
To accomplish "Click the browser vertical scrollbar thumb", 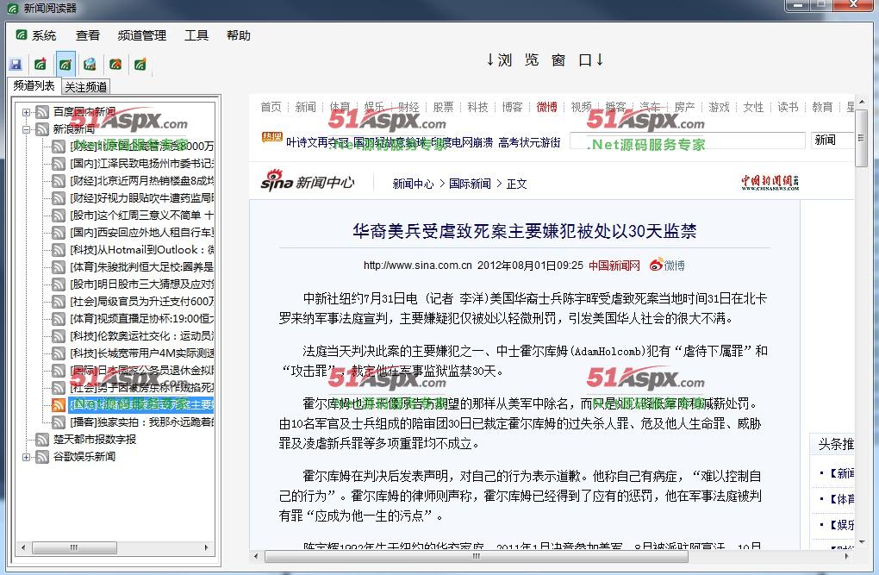I will pos(862,138).
